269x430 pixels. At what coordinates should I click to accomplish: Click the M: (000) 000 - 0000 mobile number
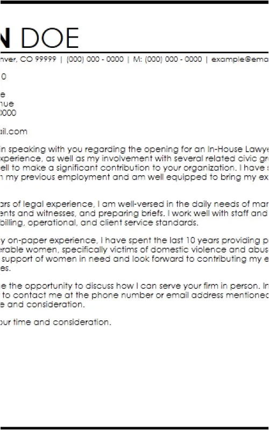coord(167,59)
